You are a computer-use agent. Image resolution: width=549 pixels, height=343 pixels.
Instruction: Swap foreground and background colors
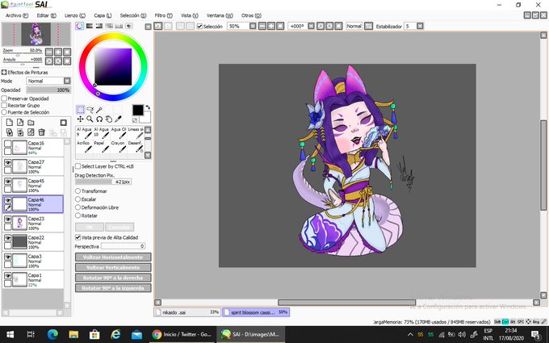tap(148, 107)
